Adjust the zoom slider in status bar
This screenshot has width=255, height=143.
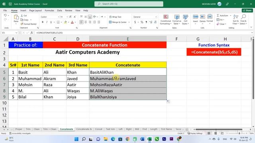(x=239, y=133)
